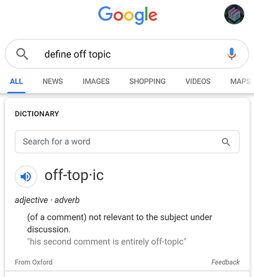The height and width of the screenshot is (277, 254).
Task: Click the DICTIONARY section heading
Action: point(37,114)
